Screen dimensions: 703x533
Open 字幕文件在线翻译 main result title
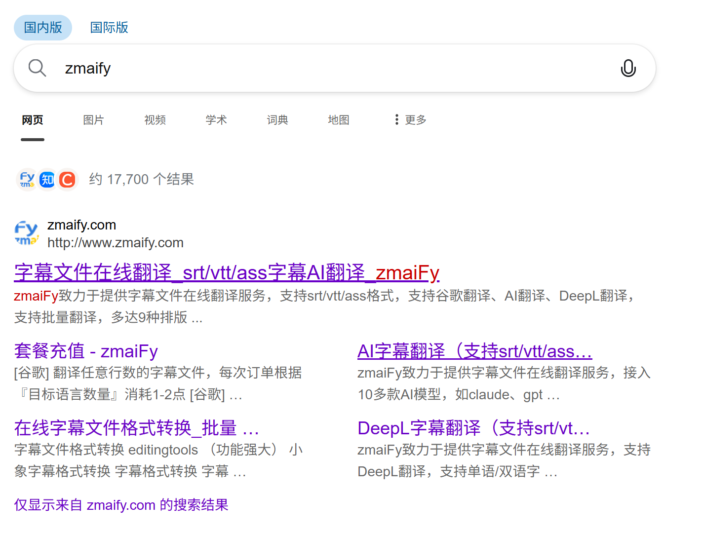[x=227, y=272]
